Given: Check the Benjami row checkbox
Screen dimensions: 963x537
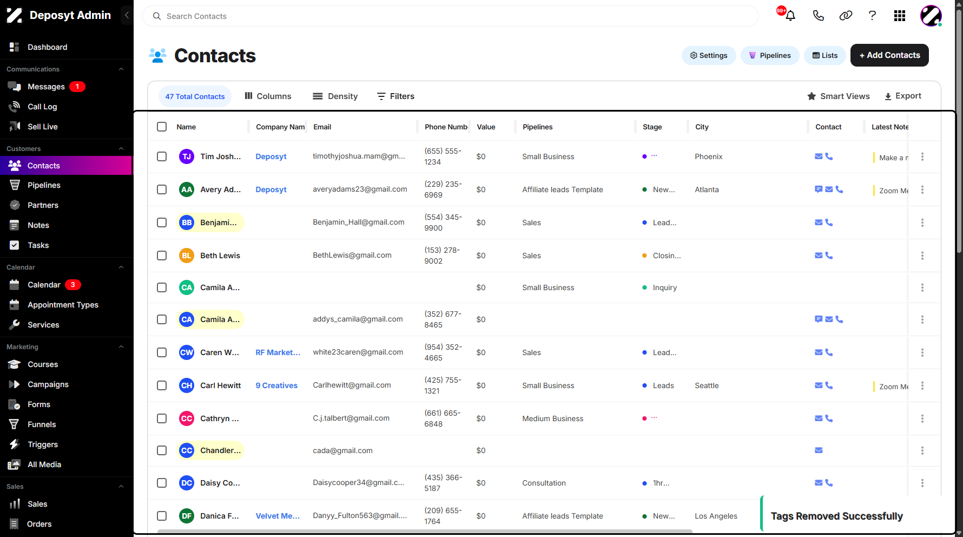Looking at the screenshot, I should pyautogui.click(x=162, y=222).
